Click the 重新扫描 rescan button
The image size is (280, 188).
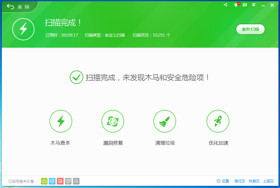(x=250, y=29)
